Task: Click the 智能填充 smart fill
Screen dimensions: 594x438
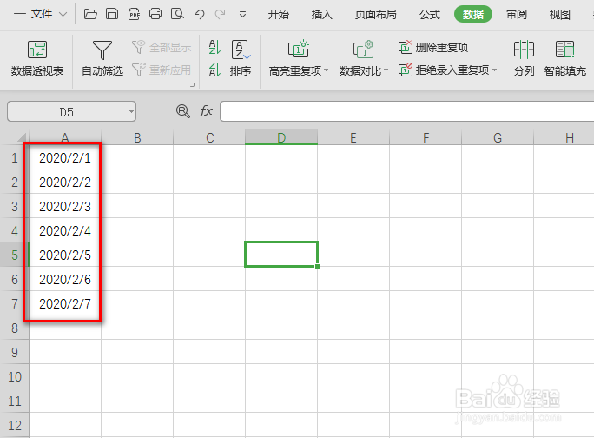Action: [564, 58]
